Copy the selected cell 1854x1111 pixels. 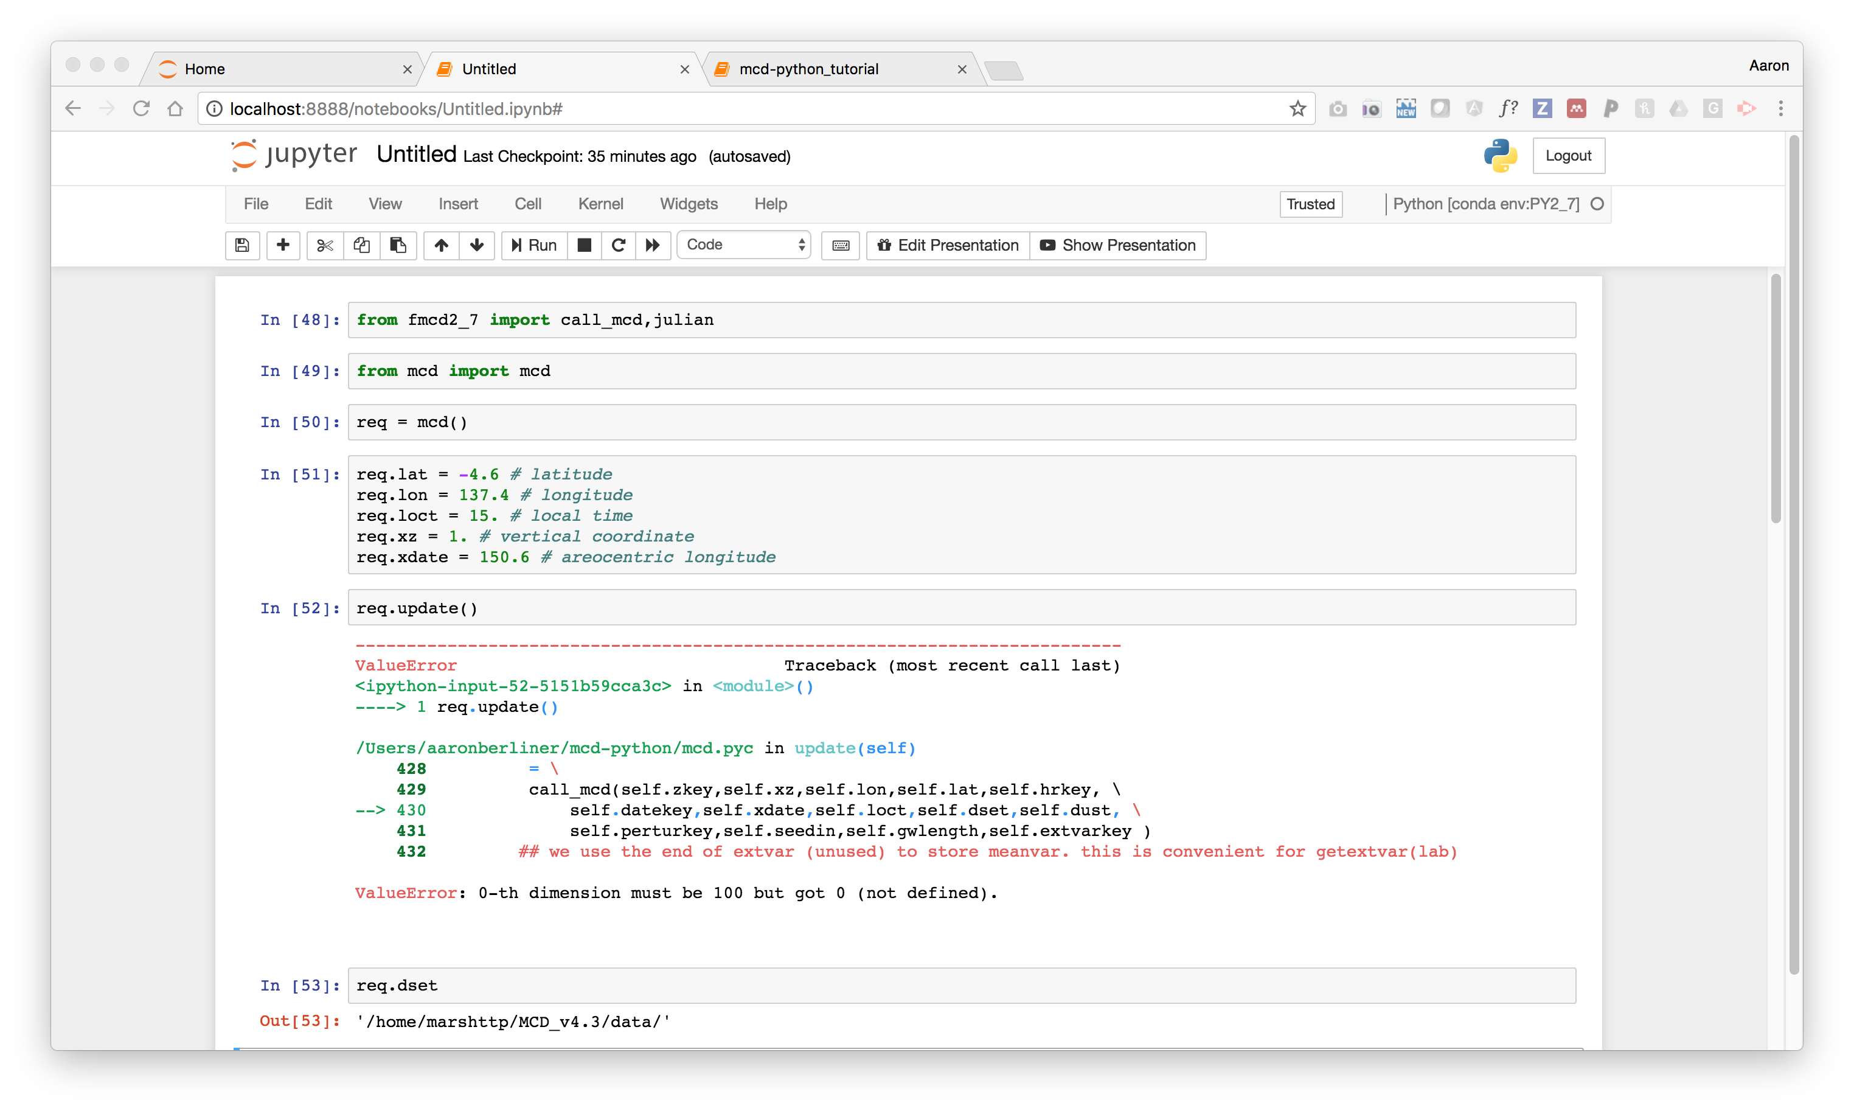click(361, 245)
